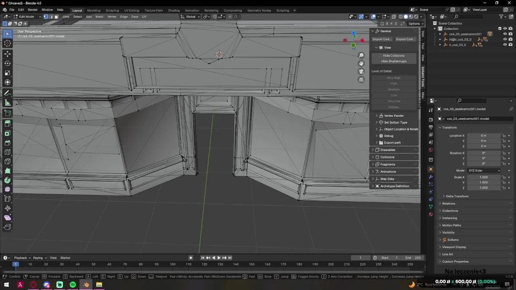Select the Scale tool
The width and height of the screenshot is (516, 290).
point(7,73)
